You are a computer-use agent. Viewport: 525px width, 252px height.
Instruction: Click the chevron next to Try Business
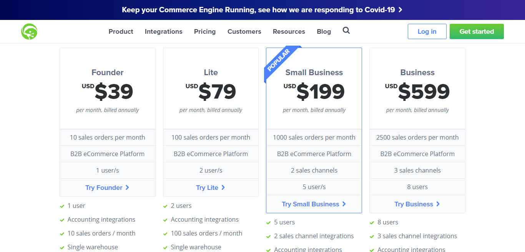pos(438,204)
